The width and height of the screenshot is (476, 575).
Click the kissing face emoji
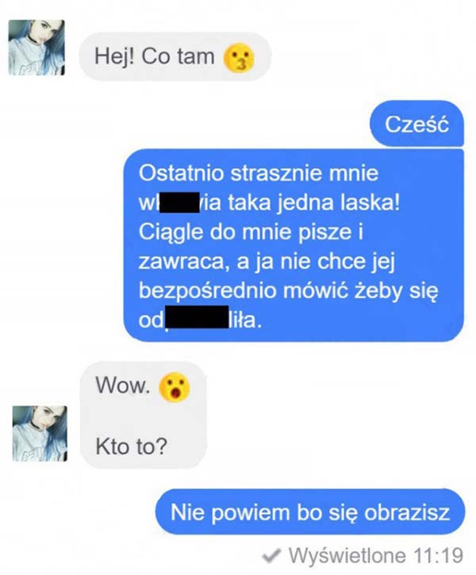tap(239, 58)
